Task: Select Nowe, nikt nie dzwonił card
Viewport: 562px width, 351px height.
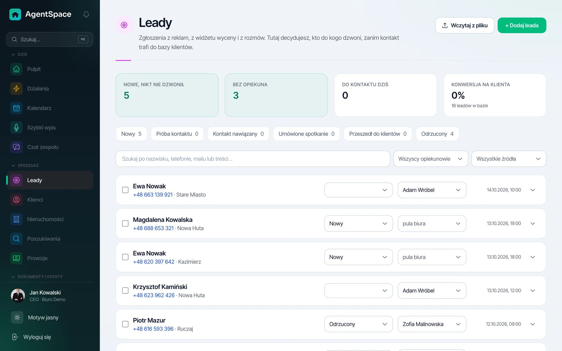Action: [167, 95]
